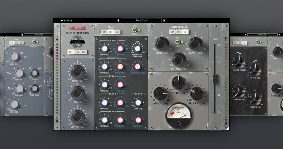Click the LOW PASS (kHz) knob
The image size is (283, 149).
pos(138,67)
